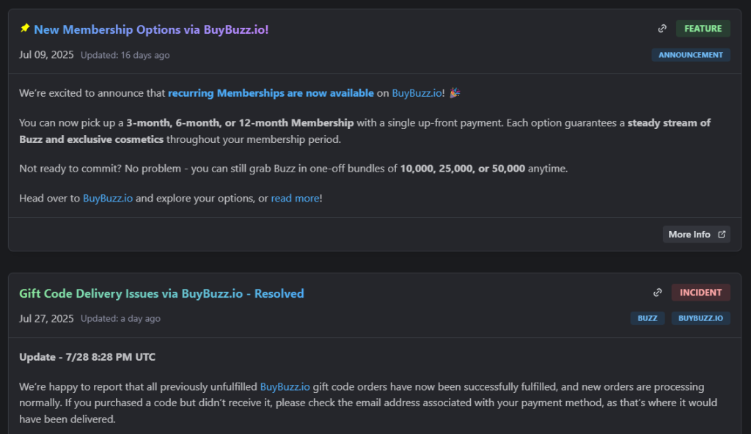The height and width of the screenshot is (434, 751).
Task: Open the New Membership Options via BuyBuzz.io title
Action: tap(151, 30)
